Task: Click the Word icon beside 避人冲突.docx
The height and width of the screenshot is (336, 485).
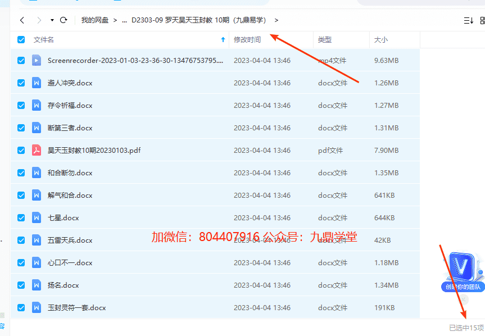Action: pyautogui.click(x=37, y=83)
